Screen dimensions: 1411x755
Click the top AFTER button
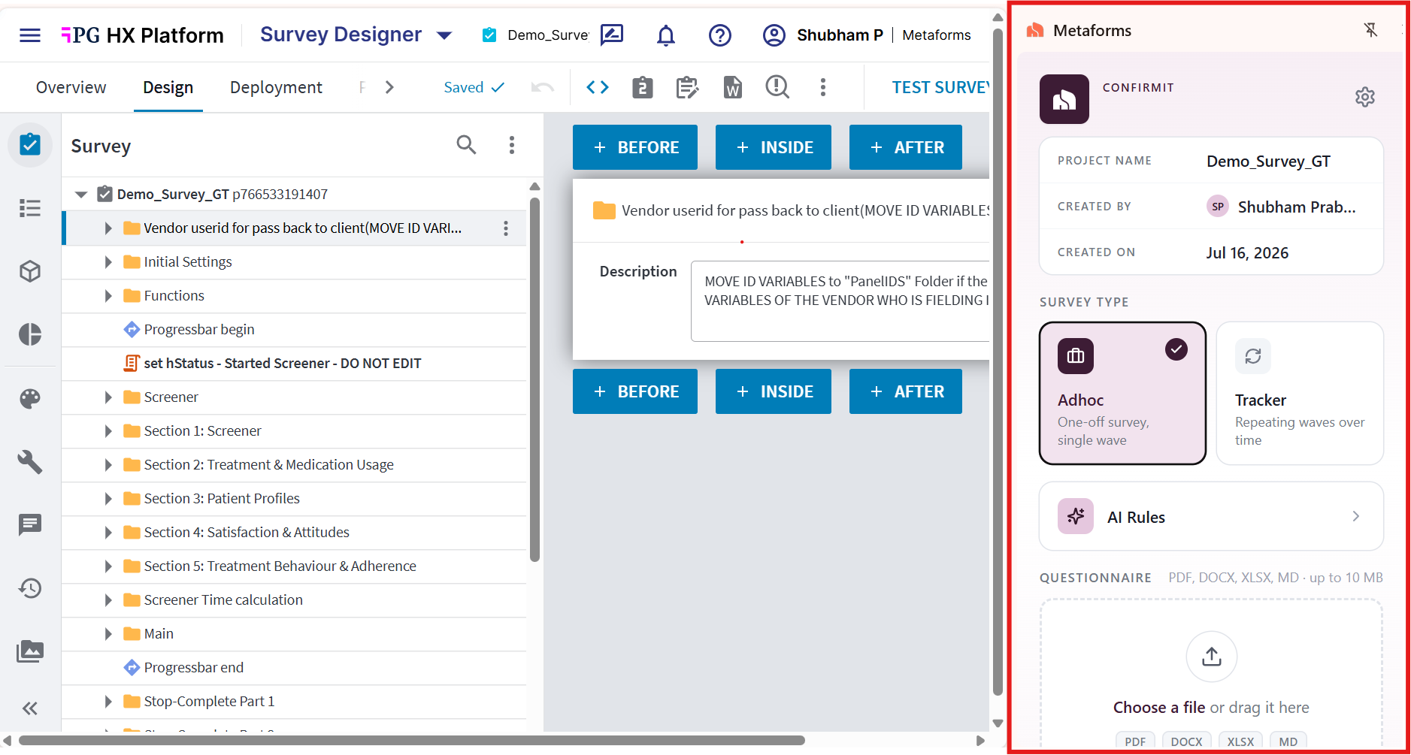(x=906, y=147)
